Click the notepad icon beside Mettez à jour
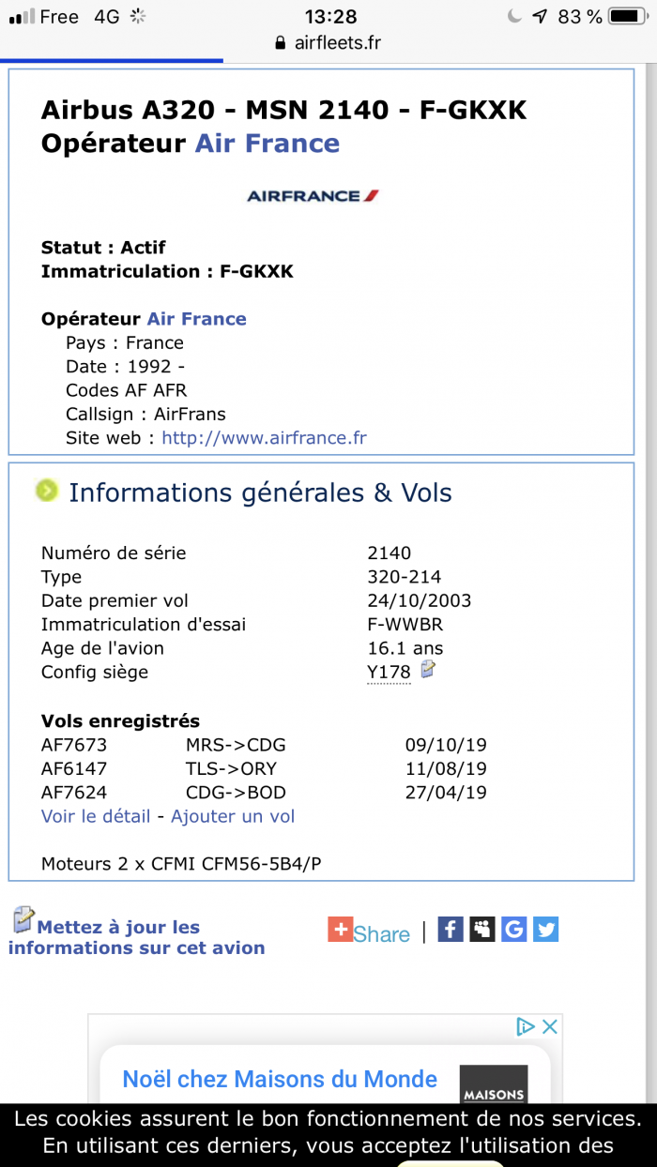This screenshot has height=1167, width=657. [23, 920]
